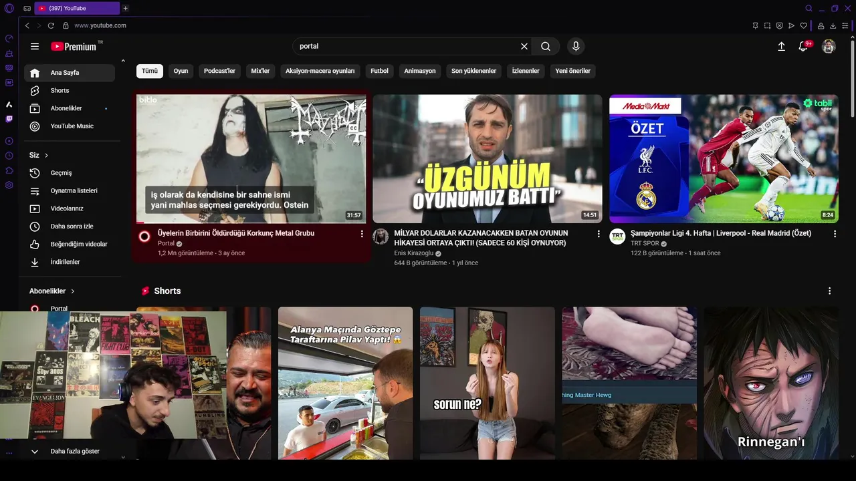Select the Oyun filter chip

click(x=181, y=71)
